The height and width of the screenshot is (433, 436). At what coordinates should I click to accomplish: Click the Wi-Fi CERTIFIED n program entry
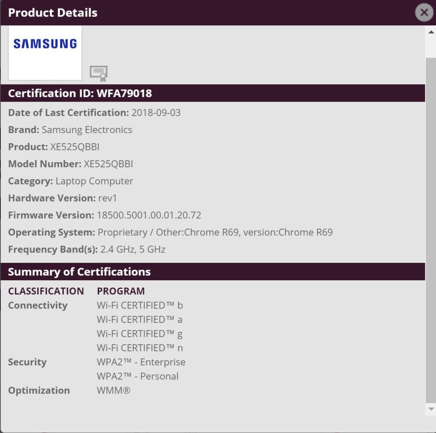(x=140, y=348)
